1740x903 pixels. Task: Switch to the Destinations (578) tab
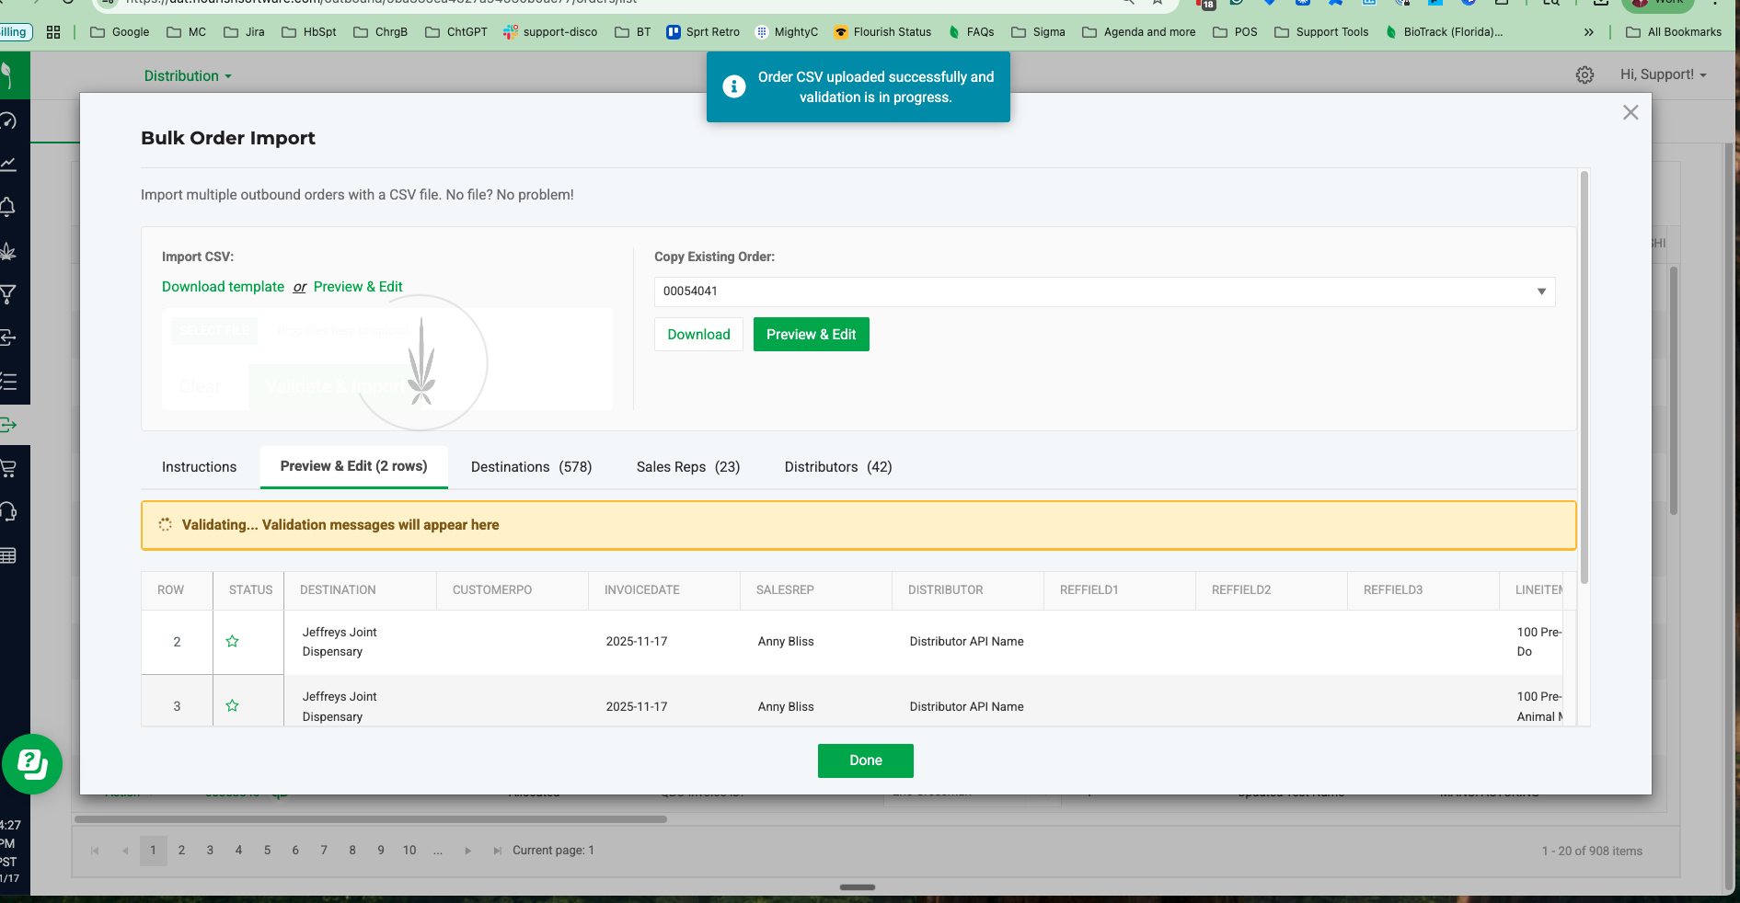tap(531, 467)
